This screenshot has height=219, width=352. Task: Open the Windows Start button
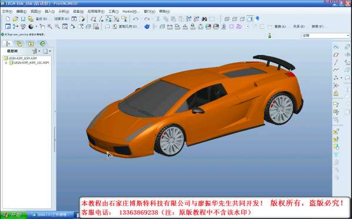(13, 215)
